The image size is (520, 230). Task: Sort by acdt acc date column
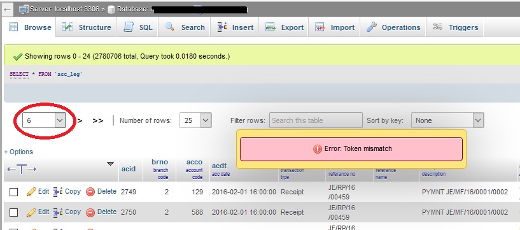pyautogui.click(x=219, y=166)
